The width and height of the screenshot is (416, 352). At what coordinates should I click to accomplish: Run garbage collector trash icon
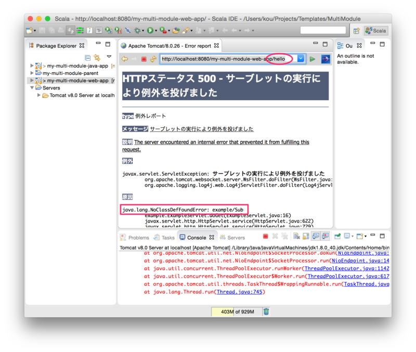[266, 311]
